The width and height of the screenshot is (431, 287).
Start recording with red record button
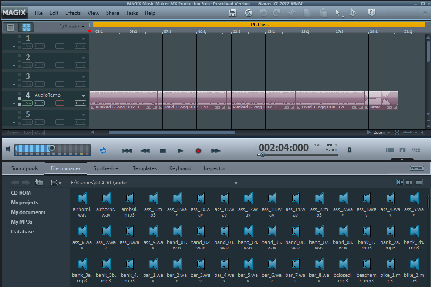coord(198,151)
